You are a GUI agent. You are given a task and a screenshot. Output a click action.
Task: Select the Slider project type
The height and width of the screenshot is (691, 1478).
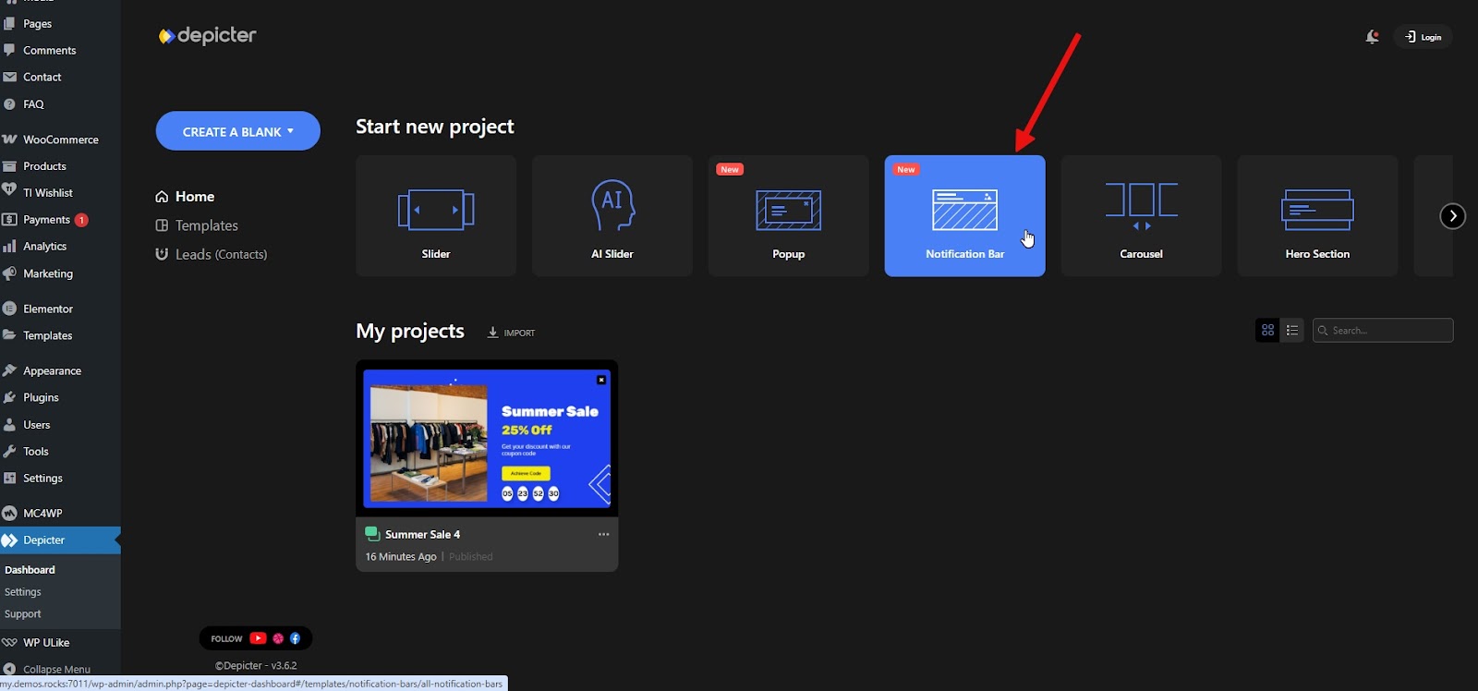(436, 216)
